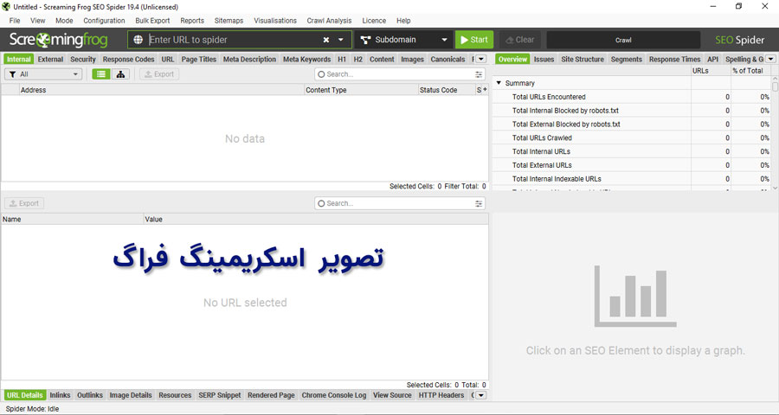This screenshot has width=779, height=415.
Task: Open lower search filter options icon
Action: click(x=479, y=203)
